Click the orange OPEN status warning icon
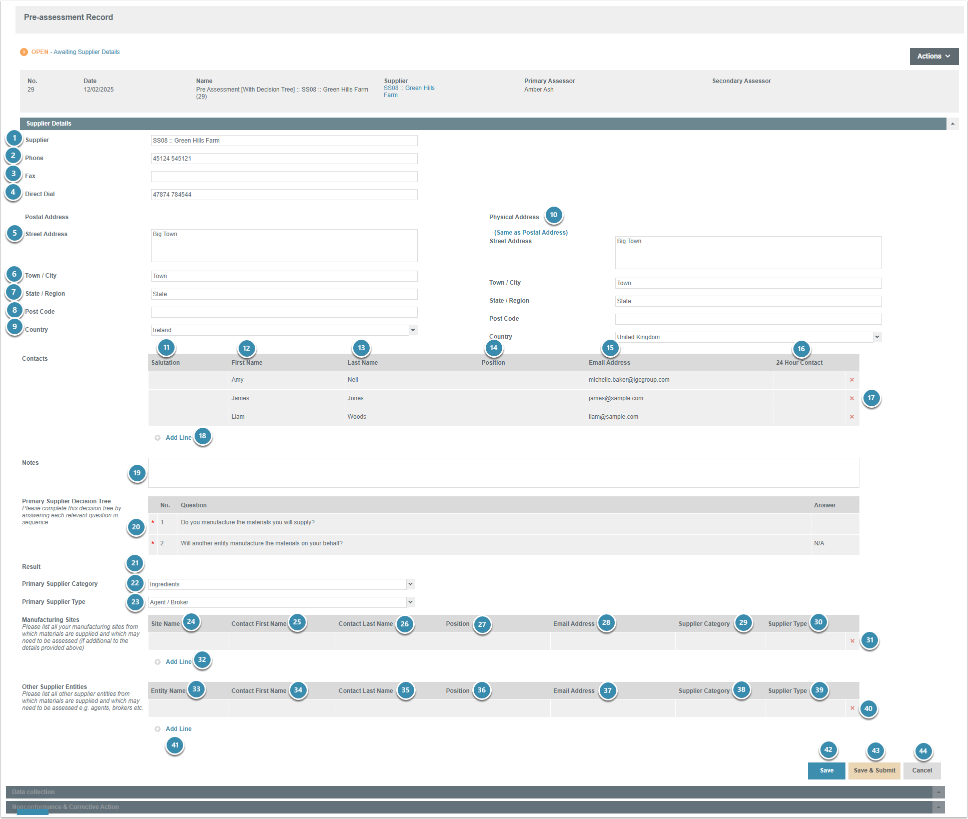The height and width of the screenshot is (819, 968). 24,52
